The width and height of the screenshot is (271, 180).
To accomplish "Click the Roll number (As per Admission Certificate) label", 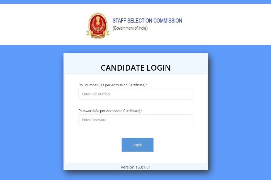I will point(112,85).
